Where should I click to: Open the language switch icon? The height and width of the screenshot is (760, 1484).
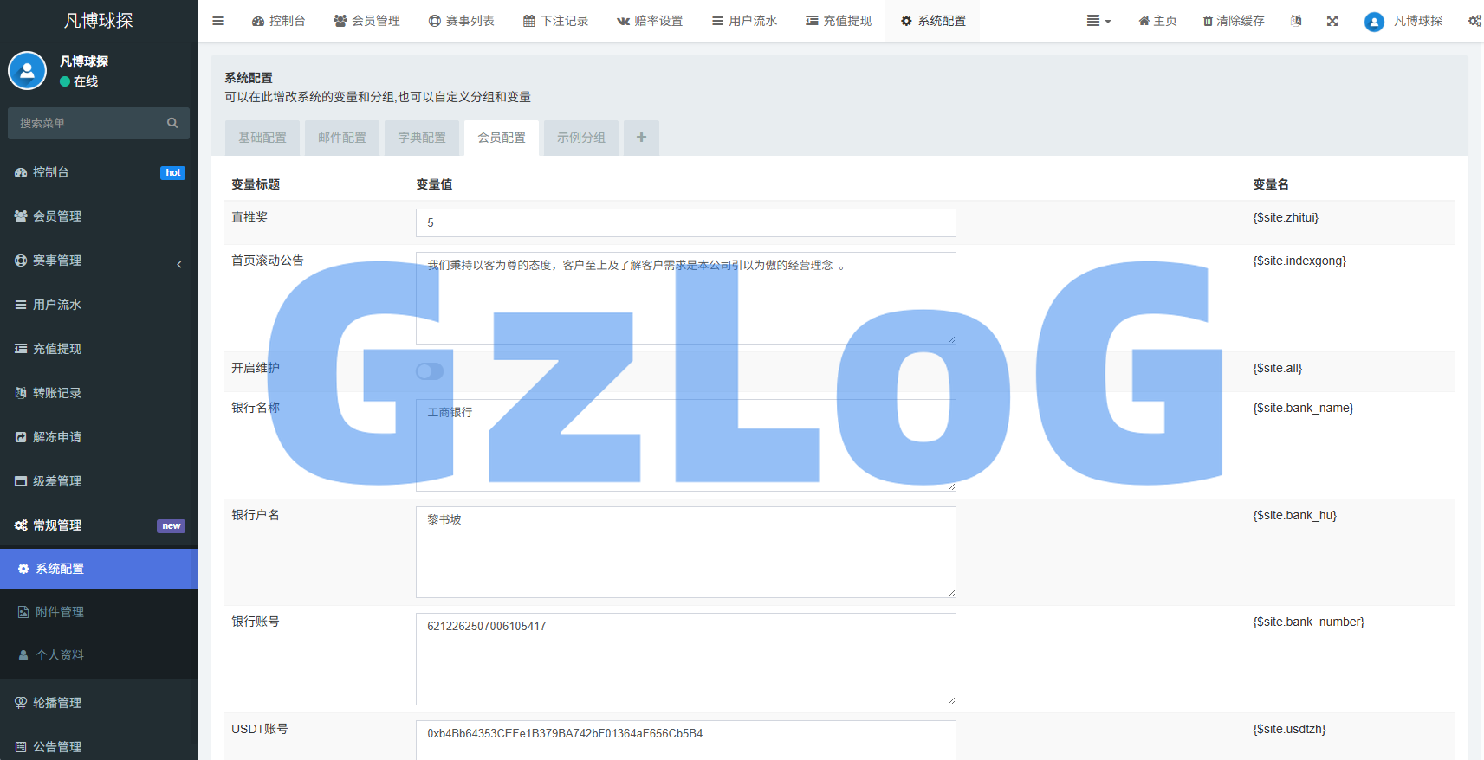(x=1296, y=21)
